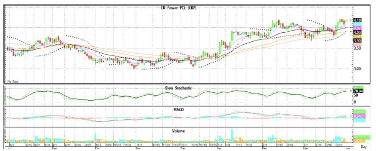Image resolution: width=376 pixels, height=151 pixels.
Task: Click the Day timeframe label
Action: point(364,147)
